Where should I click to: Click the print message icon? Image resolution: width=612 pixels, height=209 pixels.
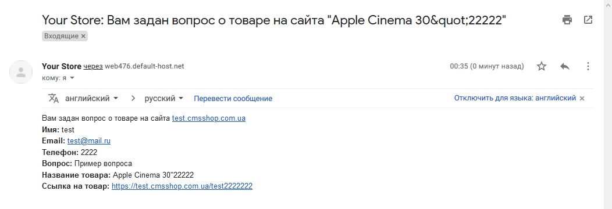567,20
